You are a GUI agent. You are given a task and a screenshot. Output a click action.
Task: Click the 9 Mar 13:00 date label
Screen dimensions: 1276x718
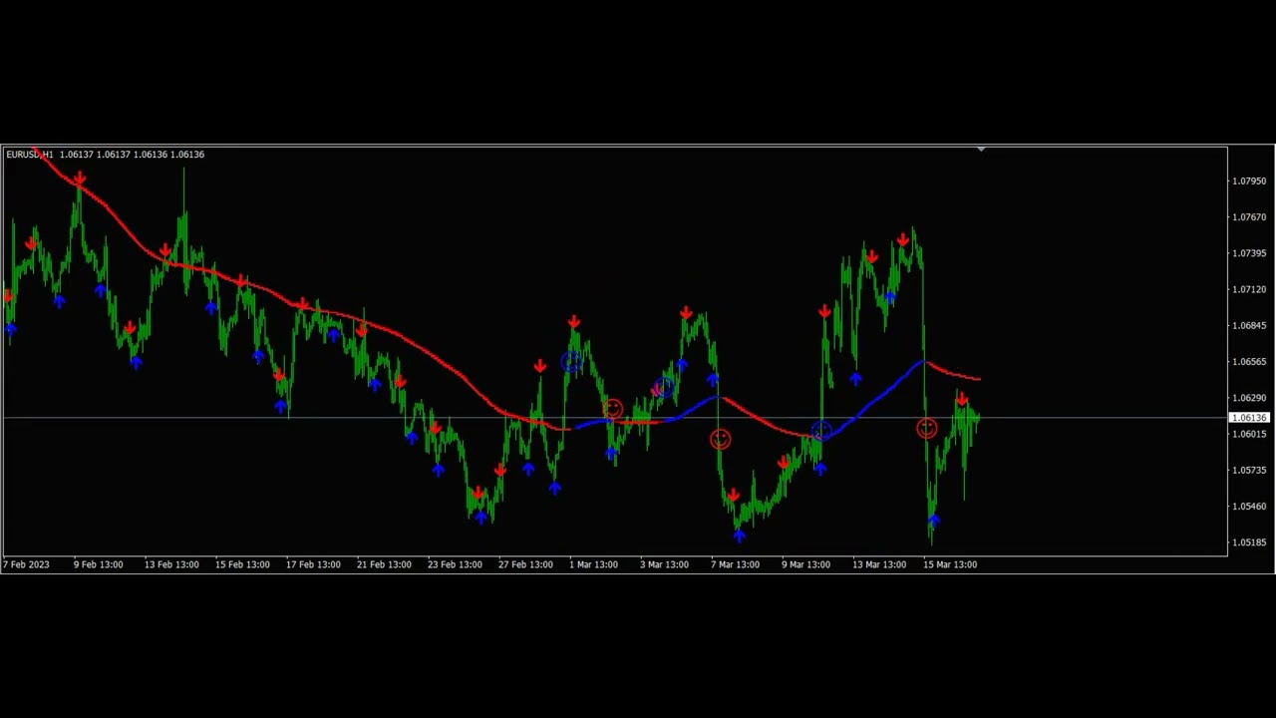click(805, 564)
